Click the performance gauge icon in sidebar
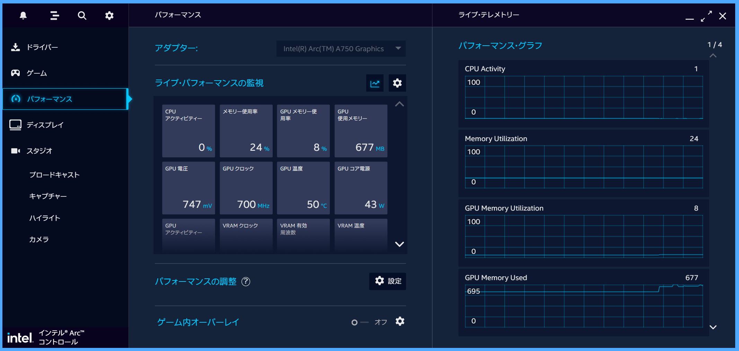Screen dimensions: 739x351 [16, 99]
